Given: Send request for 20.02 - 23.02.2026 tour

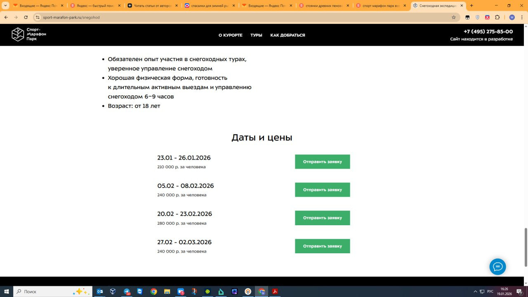Looking at the screenshot, I should [322, 218].
